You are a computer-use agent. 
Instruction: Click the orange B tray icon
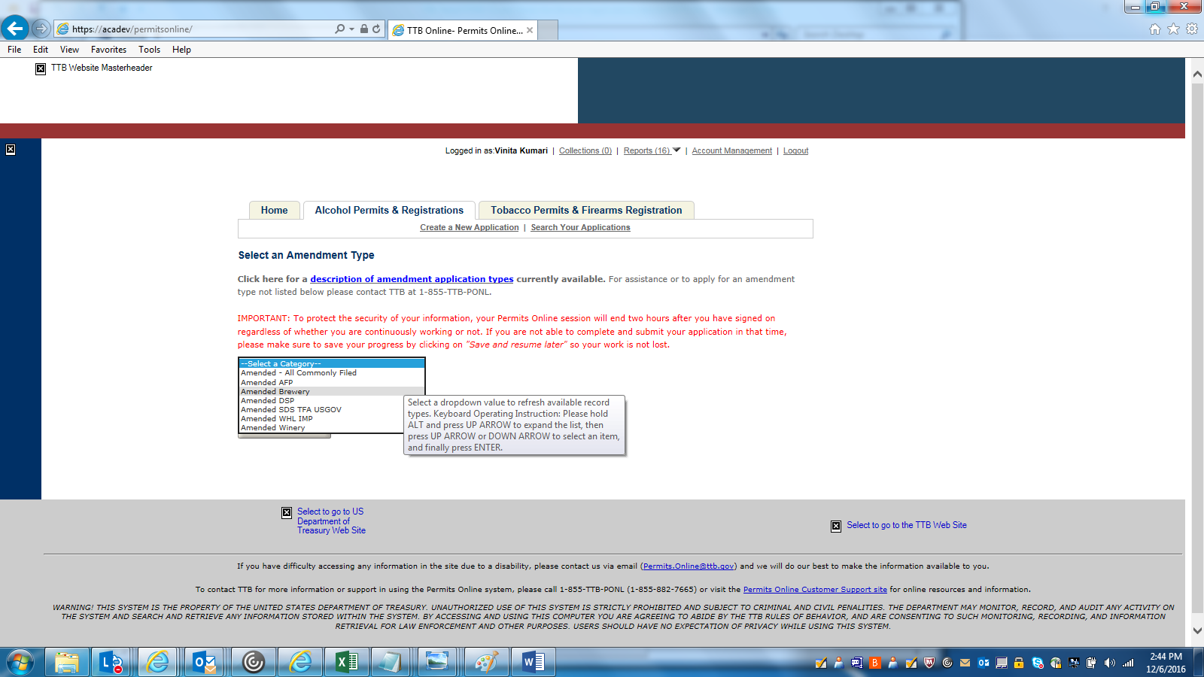[875, 663]
